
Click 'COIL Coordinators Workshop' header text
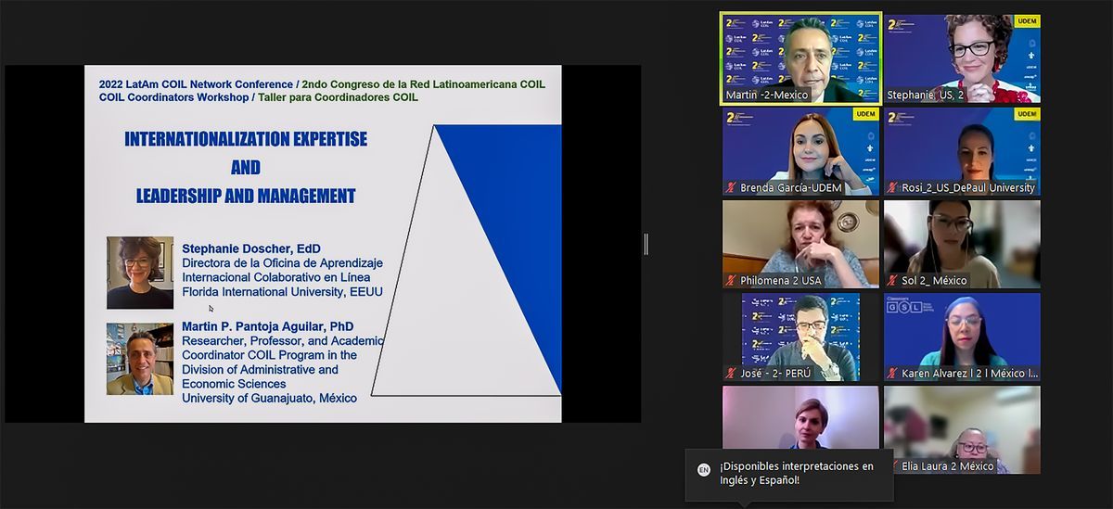(174, 97)
